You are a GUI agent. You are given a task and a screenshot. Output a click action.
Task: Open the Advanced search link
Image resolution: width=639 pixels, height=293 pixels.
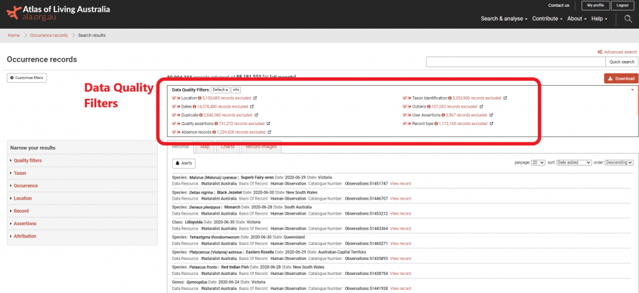tap(617, 52)
